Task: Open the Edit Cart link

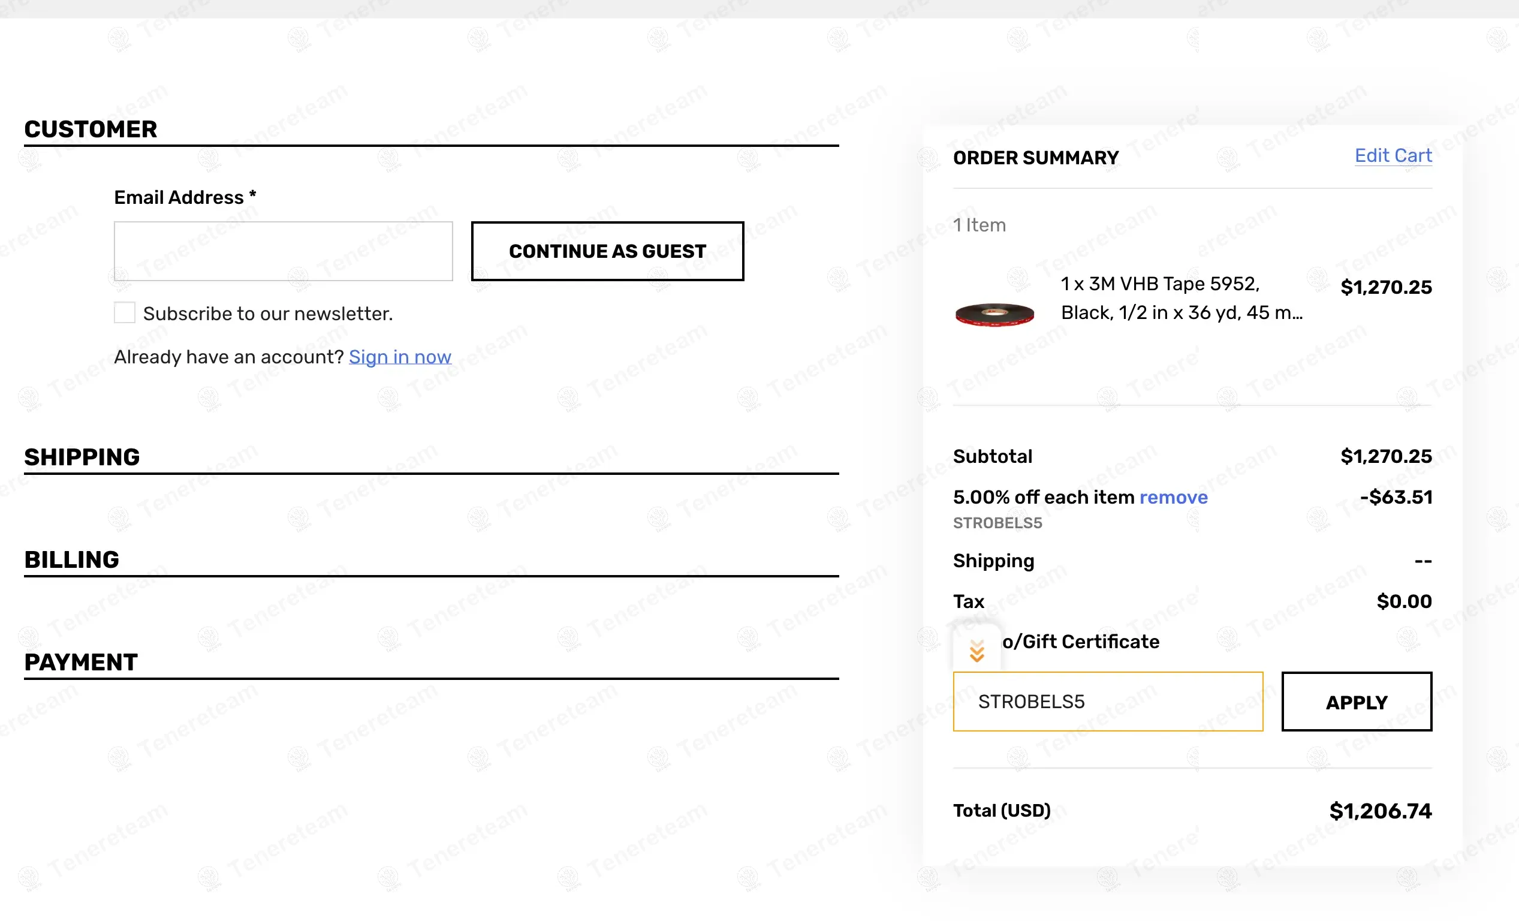Action: click(1393, 156)
